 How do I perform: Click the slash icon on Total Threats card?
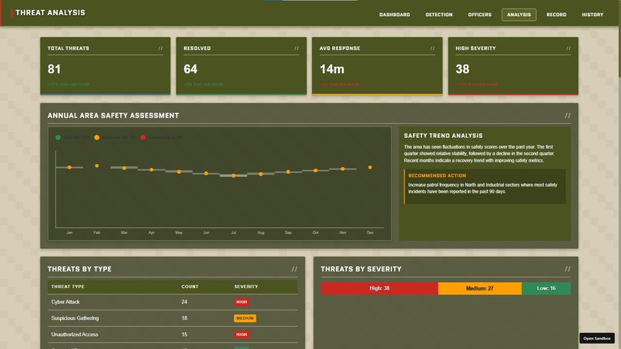click(160, 49)
